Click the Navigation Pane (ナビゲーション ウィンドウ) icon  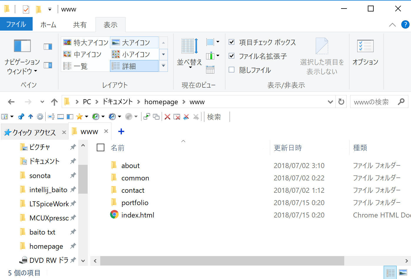tap(22, 46)
